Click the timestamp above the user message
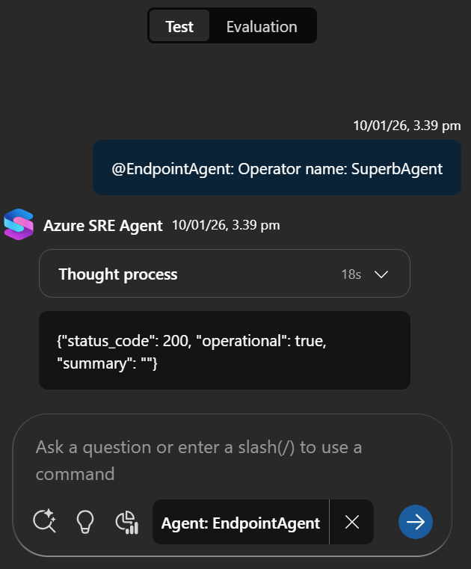 pos(407,126)
